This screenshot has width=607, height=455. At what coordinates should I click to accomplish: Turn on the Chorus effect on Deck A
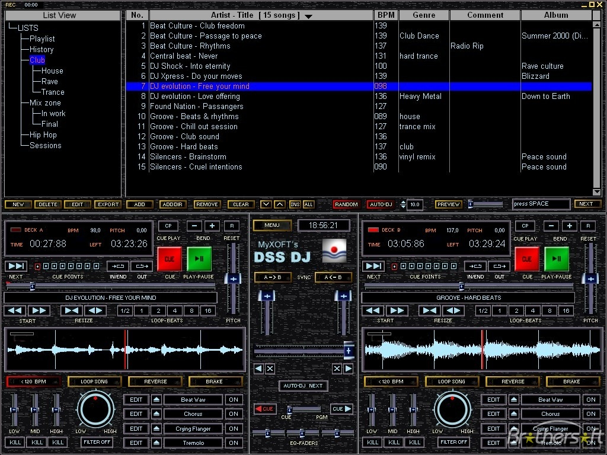[x=234, y=414]
